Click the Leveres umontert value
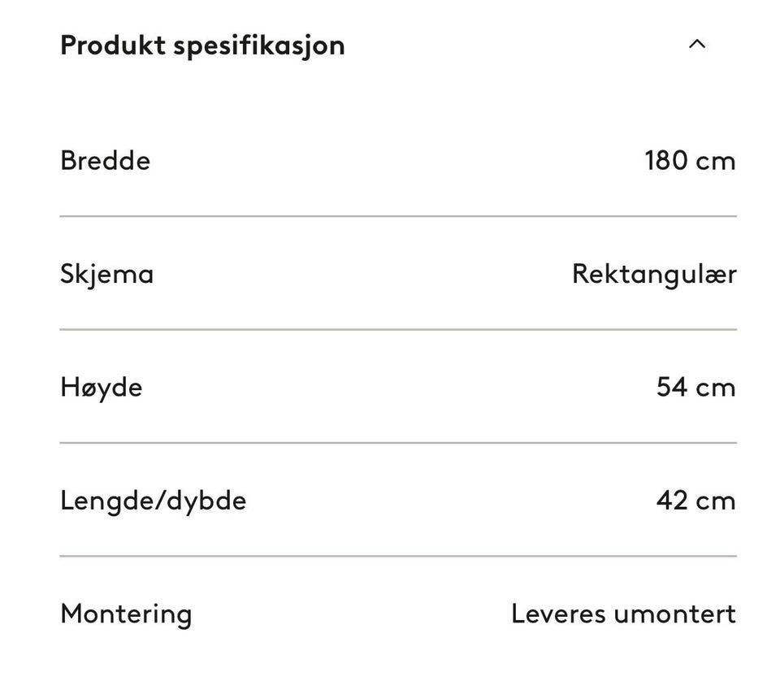780x685 pixels. [x=623, y=613]
